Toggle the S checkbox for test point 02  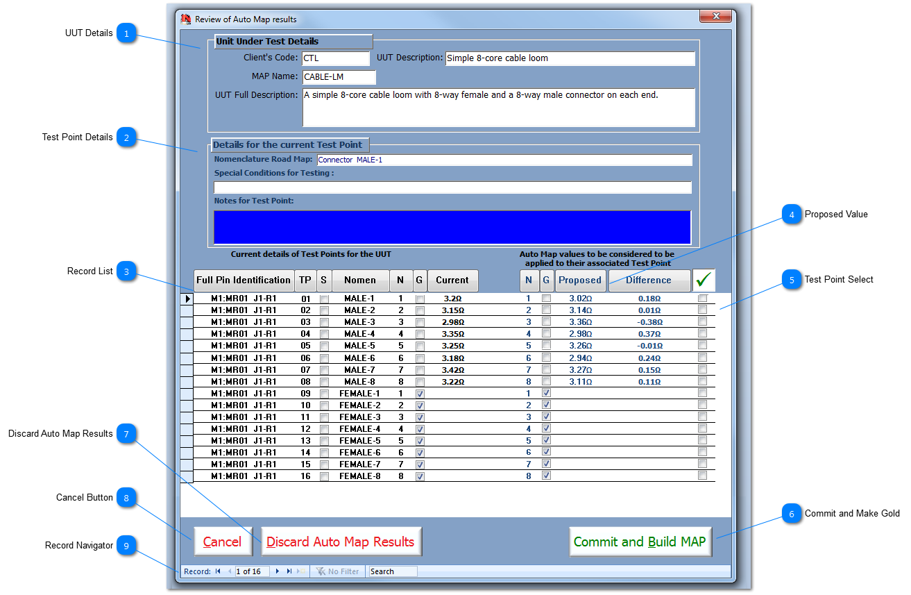pos(324,310)
